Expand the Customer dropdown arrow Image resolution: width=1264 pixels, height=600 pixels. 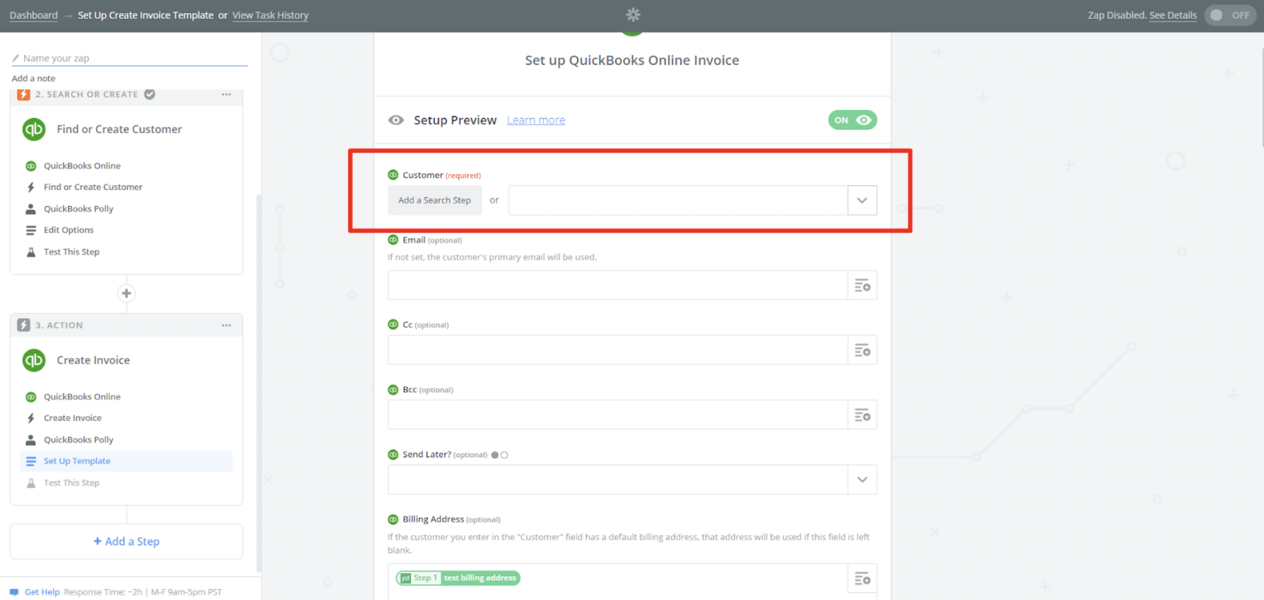[x=862, y=201]
